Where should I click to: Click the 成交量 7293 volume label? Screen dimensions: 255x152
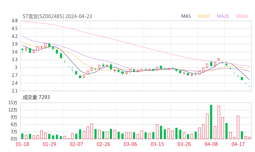[36, 97]
